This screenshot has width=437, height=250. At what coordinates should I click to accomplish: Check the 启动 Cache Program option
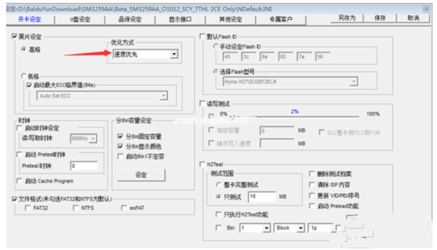click(x=20, y=181)
